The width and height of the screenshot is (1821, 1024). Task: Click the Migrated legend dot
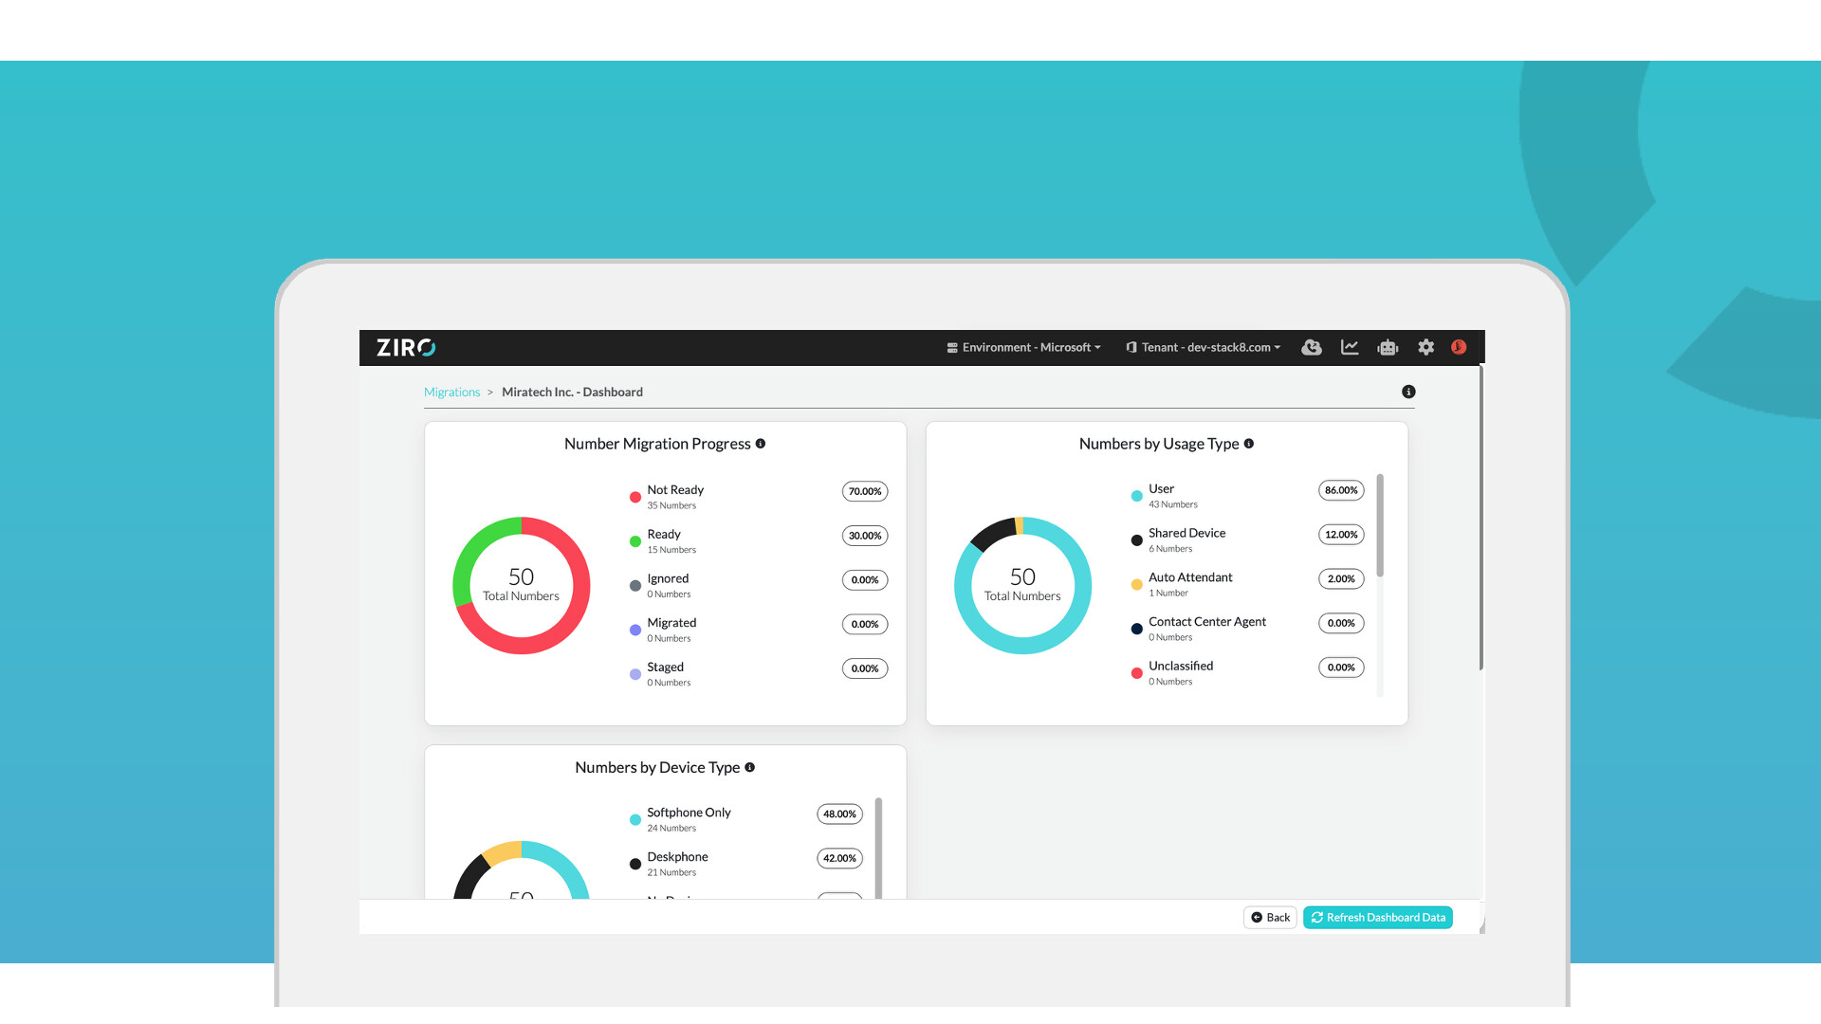coord(635,631)
